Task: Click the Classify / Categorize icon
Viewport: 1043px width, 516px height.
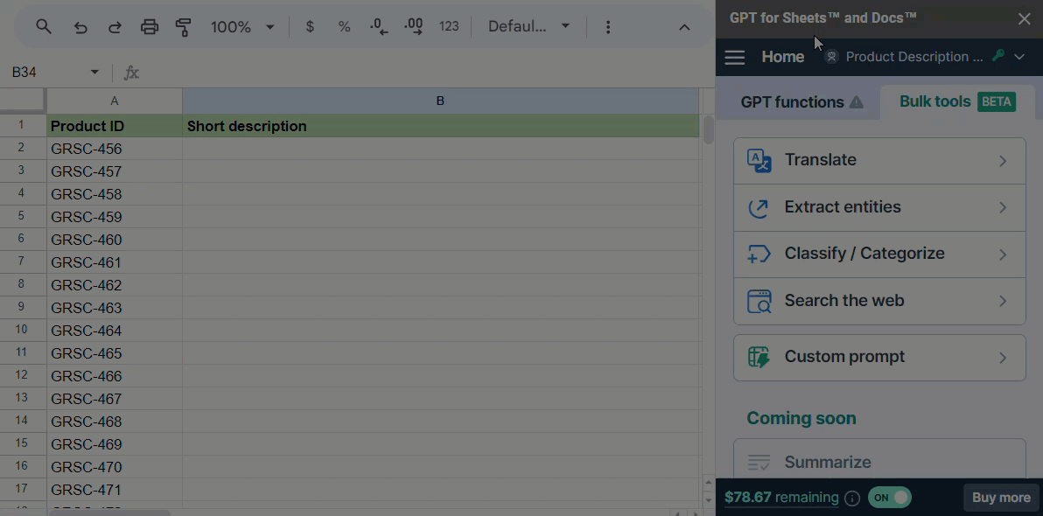Action: point(759,254)
